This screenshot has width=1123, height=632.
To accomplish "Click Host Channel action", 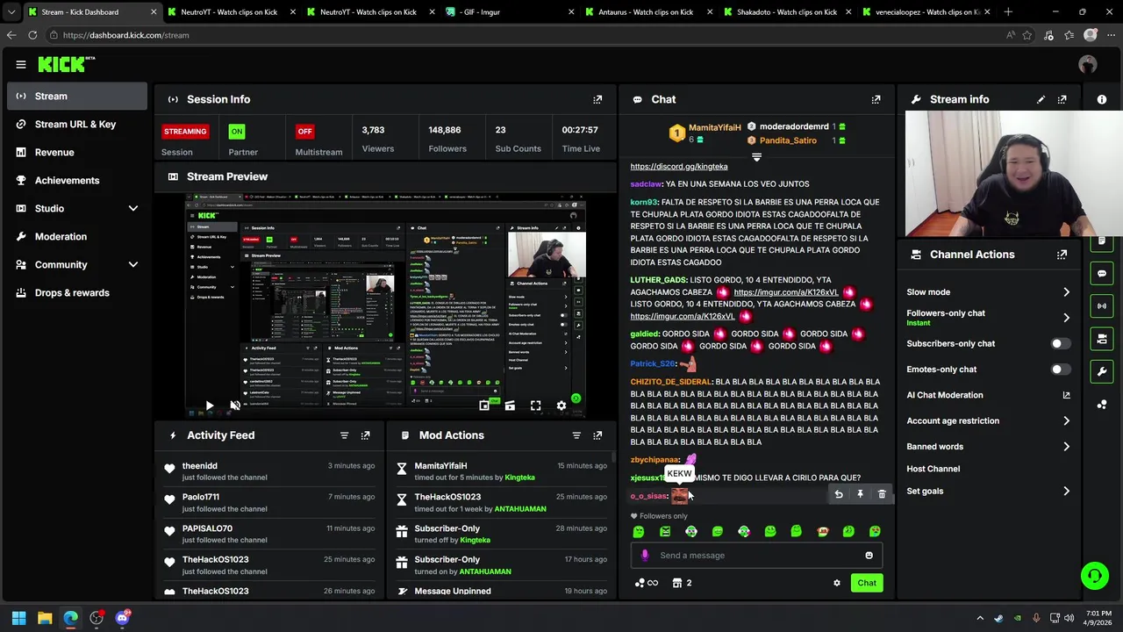I will [933, 469].
